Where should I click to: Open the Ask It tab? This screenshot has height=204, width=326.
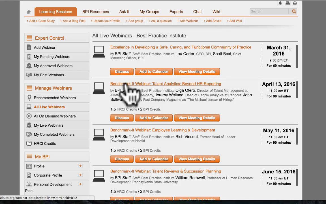point(124,12)
